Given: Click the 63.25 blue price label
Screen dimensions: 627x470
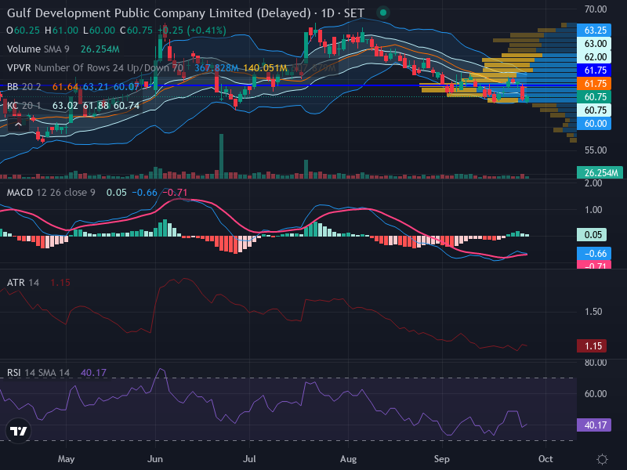Looking at the screenshot, I should [594, 31].
